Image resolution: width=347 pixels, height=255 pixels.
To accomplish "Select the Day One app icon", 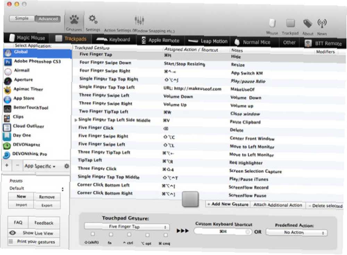I will (7, 137).
